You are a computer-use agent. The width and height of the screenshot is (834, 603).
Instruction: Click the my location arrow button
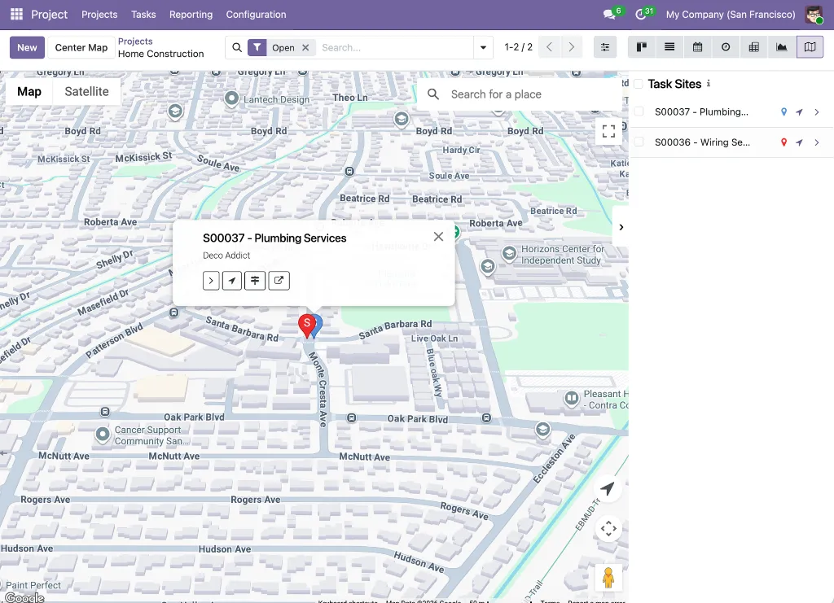pos(608,488)
